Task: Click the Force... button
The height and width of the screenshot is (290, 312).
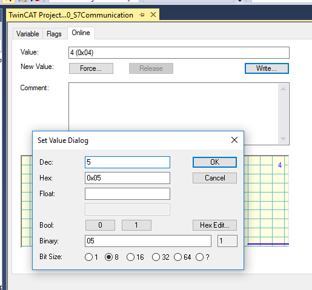Action: [91, 68]
